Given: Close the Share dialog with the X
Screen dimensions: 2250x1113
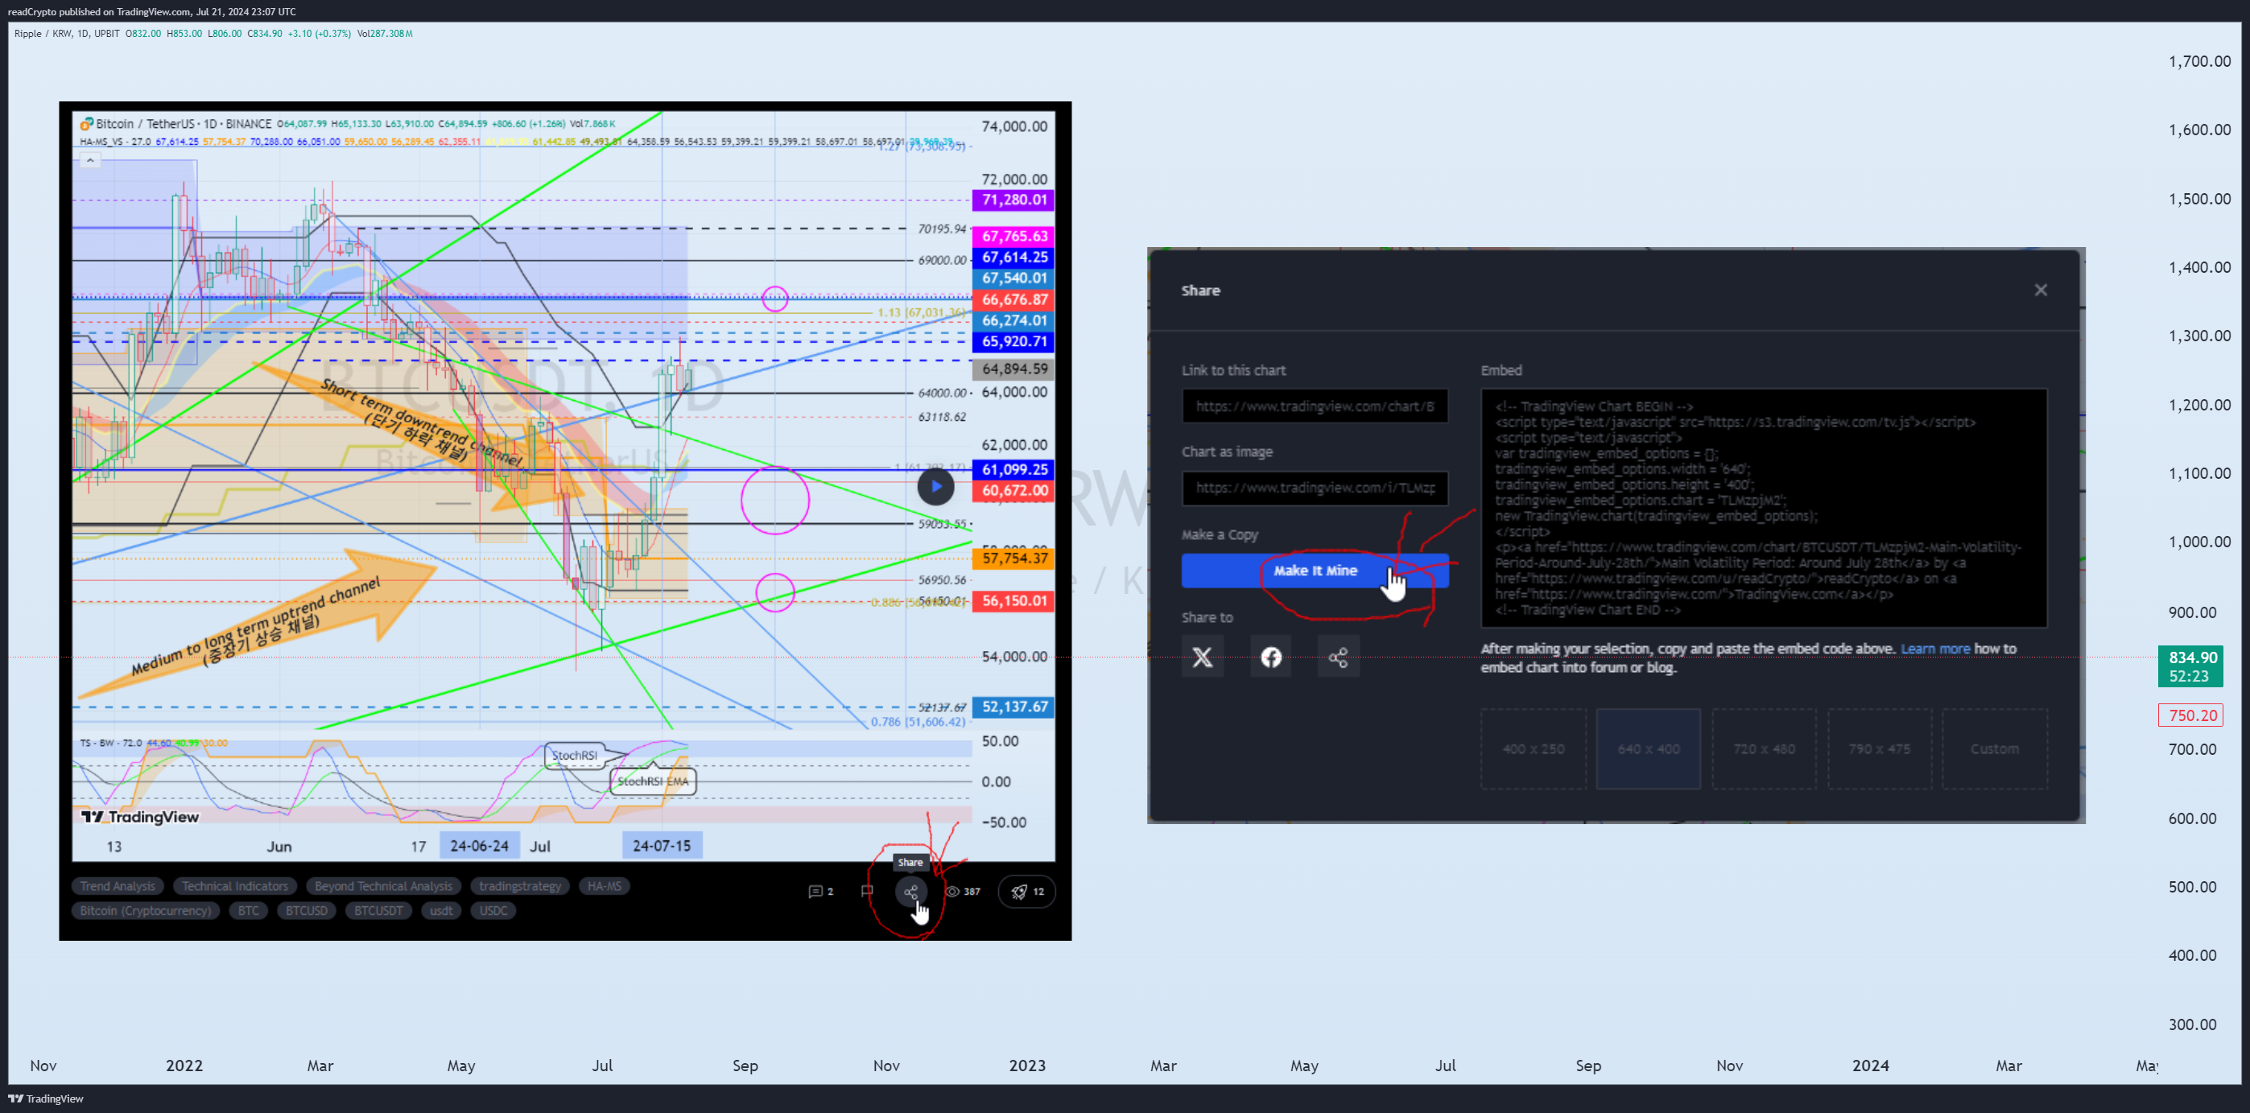Looking at the screenshot, I should (2041, 290).
